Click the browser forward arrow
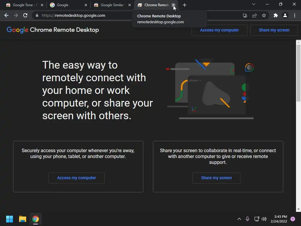The height and width of the screenshot is (226, 301). (16, 15)
